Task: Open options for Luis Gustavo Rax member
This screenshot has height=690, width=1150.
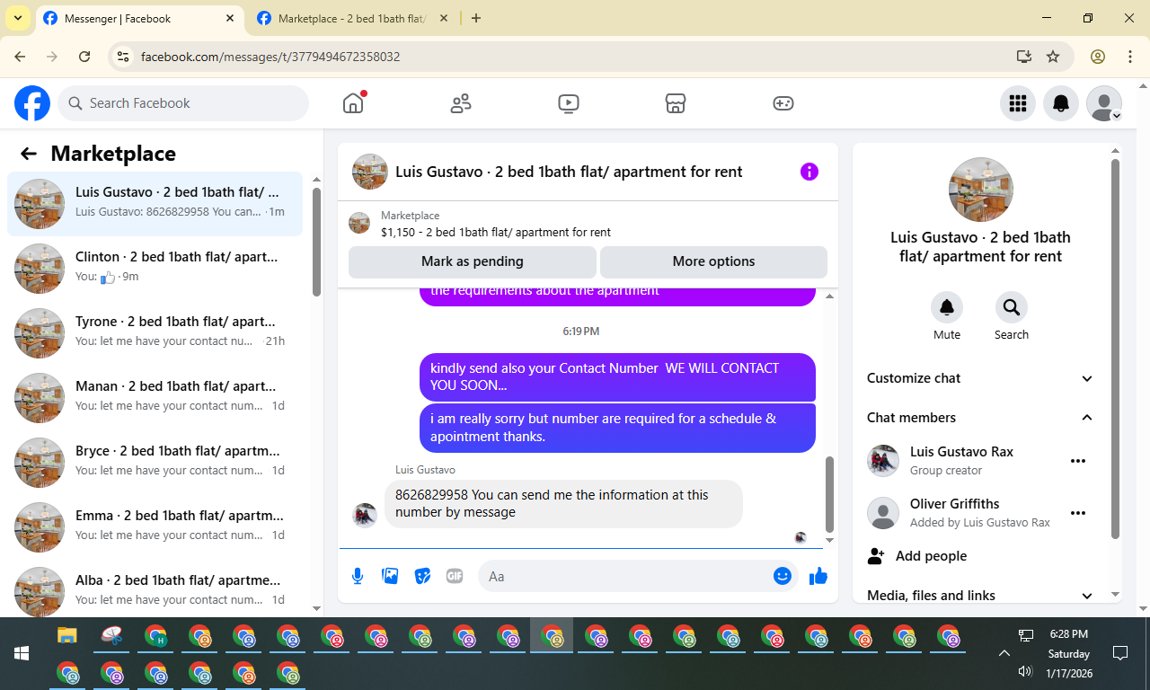Action: coord(1078,461)
